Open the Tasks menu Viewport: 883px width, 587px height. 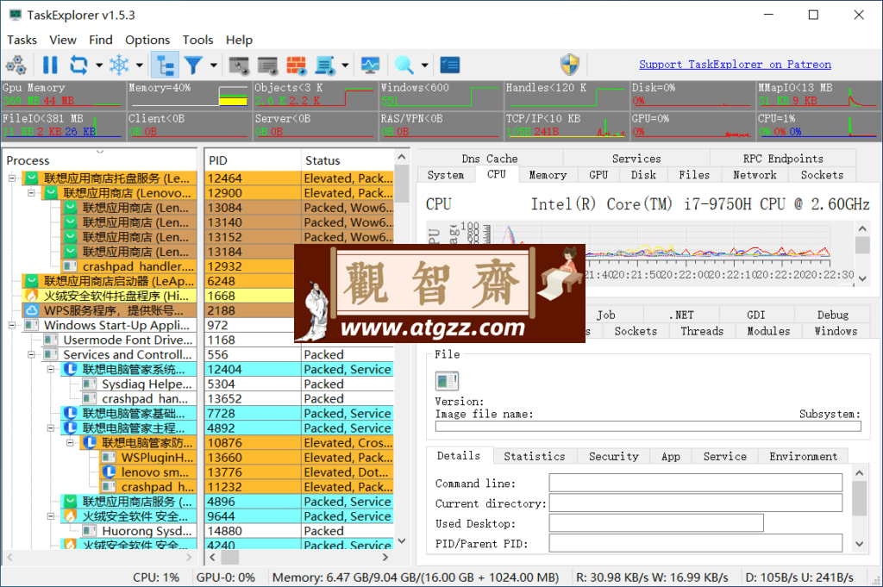(x=22, y=40)
